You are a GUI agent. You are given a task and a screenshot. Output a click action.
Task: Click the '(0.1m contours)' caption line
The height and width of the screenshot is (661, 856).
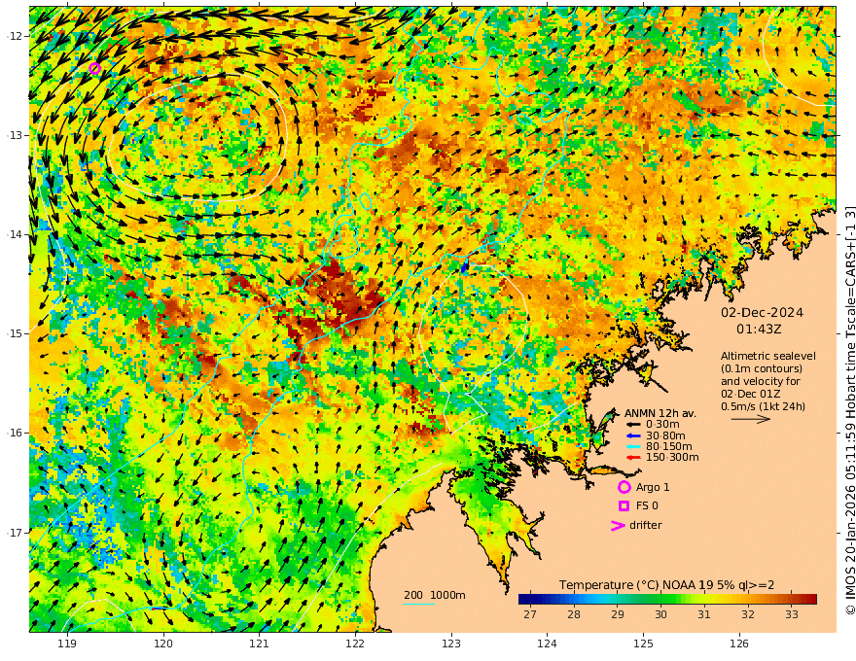click(x=761, y=368)
